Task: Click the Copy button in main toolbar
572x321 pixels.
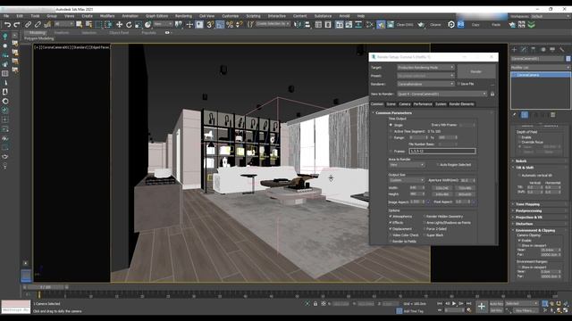Action: pos(475,24)
